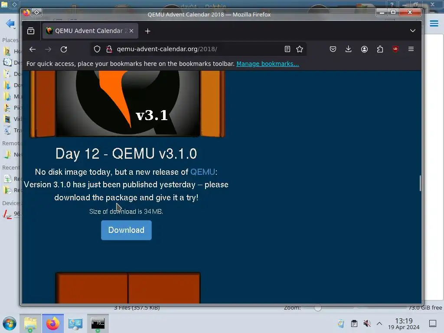
Task: Click the muted volume tray icon
Action: click(367, 323)
